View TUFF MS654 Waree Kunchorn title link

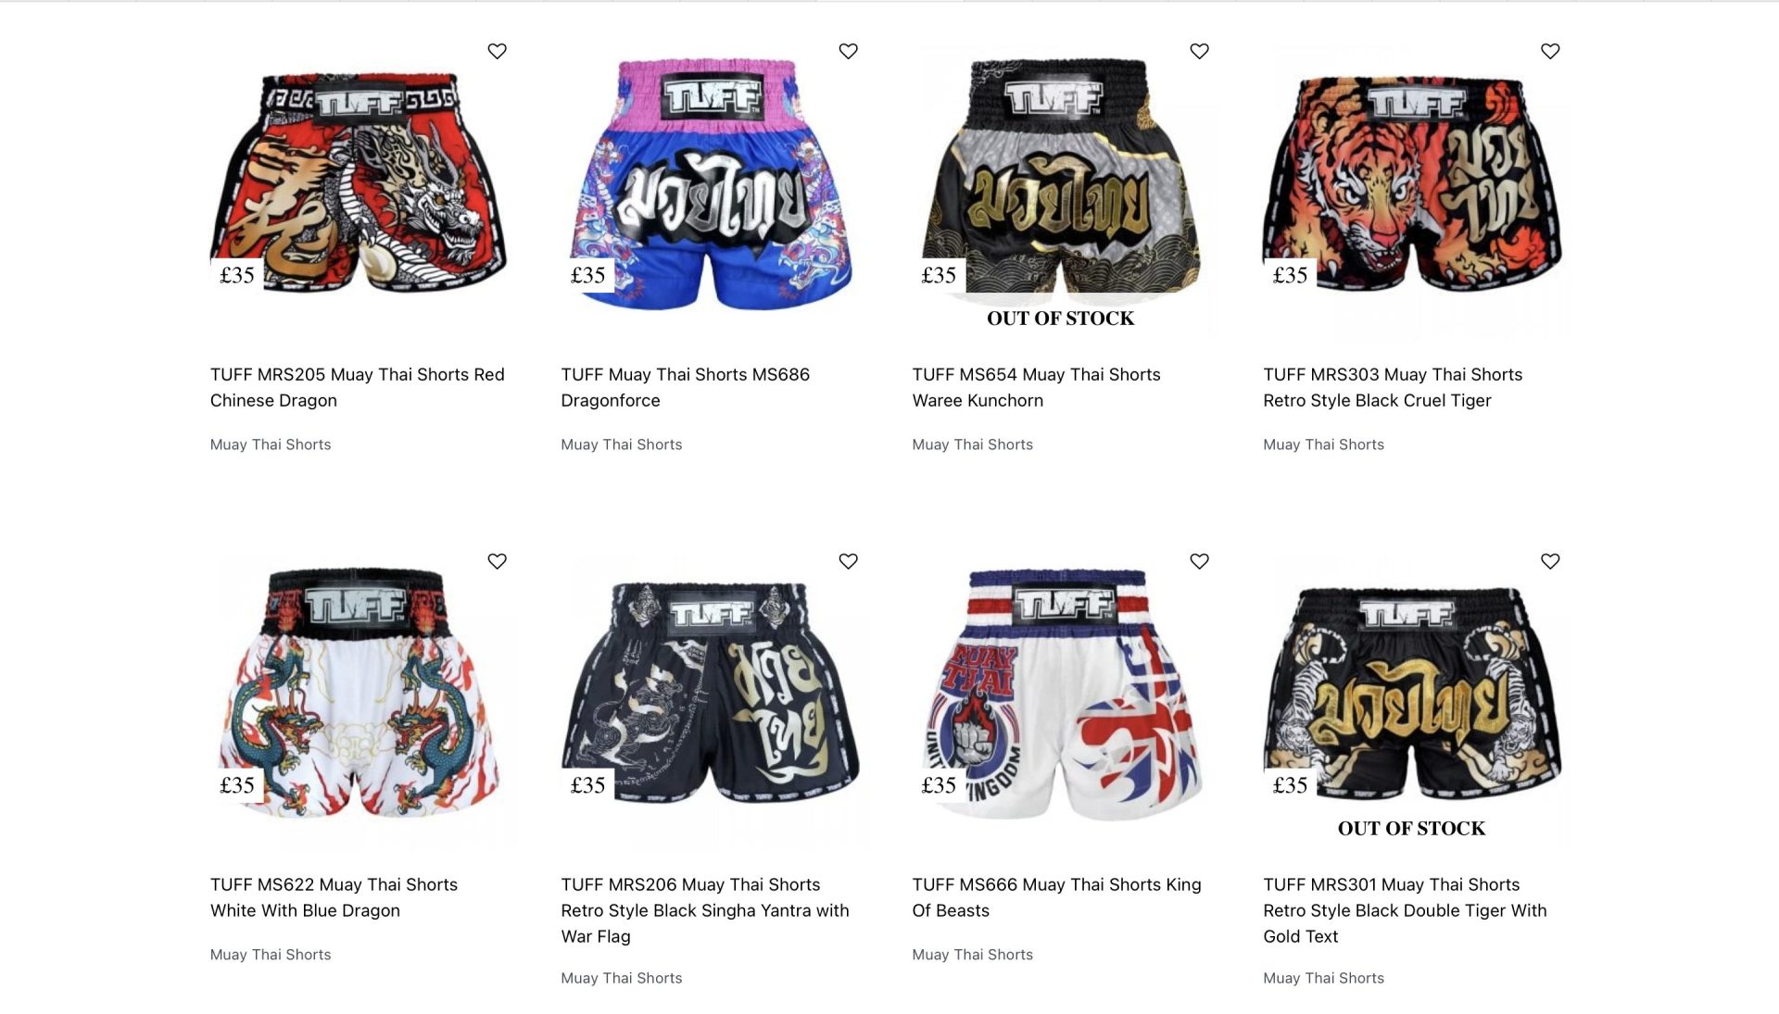click(x=1036, y=387)
